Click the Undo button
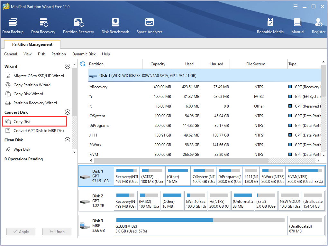This screenshot has height=246, width=328. 57,232
